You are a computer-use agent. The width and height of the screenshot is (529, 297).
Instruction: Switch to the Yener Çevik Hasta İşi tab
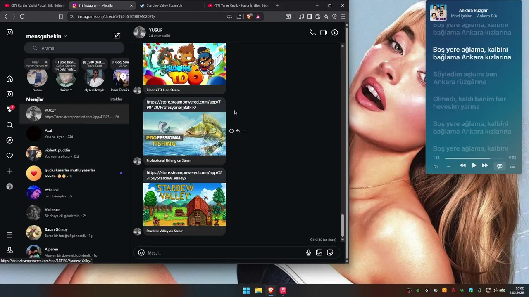pyautogui.click(x=238, y=5)
